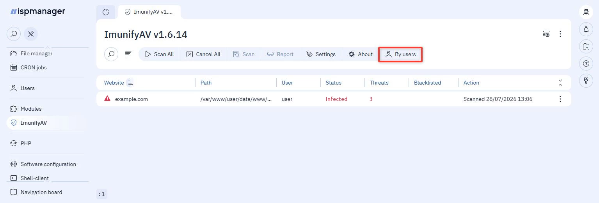
Task: Click the red warning icon for example.com
Action: tap(107, 99)
